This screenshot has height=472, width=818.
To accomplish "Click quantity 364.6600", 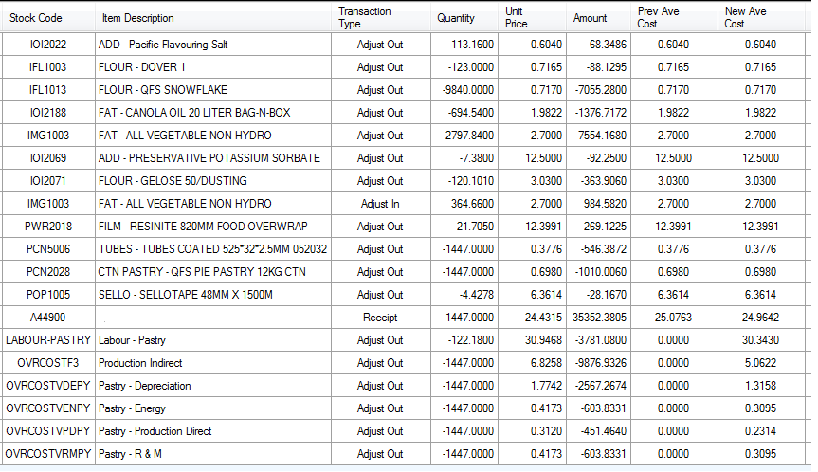I will pos(464,204).
